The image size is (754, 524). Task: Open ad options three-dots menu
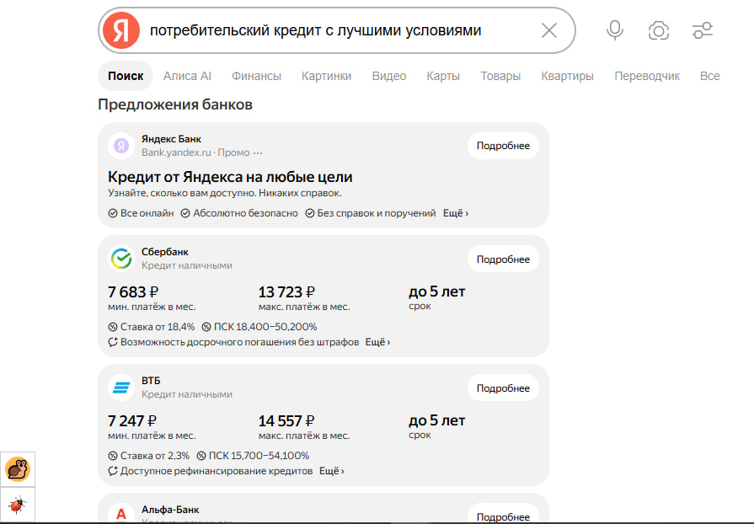tap(258, 152)
